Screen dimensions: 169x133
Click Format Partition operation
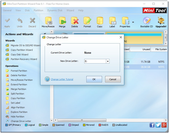16,71
